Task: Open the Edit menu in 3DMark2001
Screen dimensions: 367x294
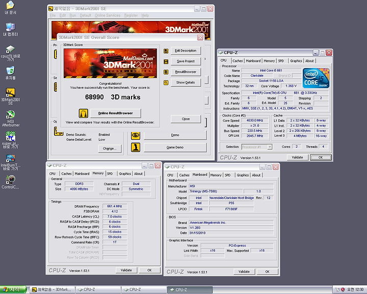Action: pyautogui.click(x=63, y=15)
